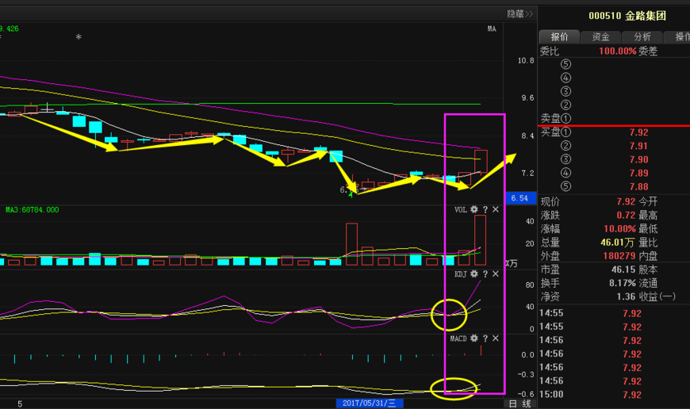
Task: Click the 卖盘 level 3 circled number
Action: [566, 91]
